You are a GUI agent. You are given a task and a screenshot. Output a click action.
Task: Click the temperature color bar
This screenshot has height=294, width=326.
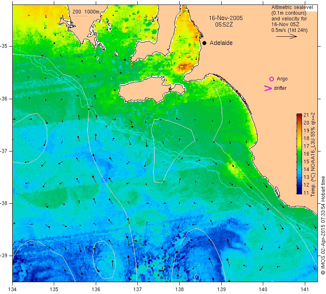coord(299,154)
